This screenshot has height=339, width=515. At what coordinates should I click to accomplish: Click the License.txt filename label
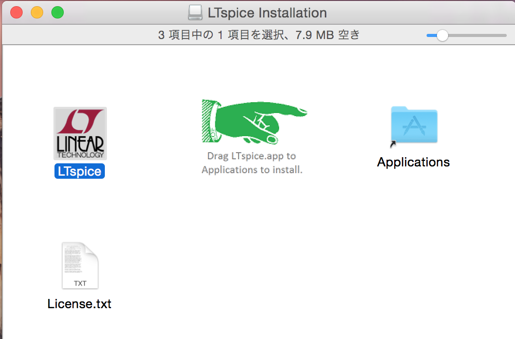click(80, 304)
